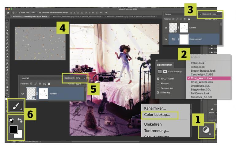Viewport: 236px width, 148px height.
Task: Select the Rectangular Marquee tool
Action: click(7, 24)
